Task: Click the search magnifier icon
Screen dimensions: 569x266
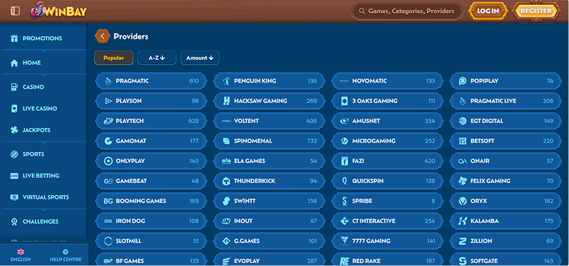Action: [x=361, y=11]
